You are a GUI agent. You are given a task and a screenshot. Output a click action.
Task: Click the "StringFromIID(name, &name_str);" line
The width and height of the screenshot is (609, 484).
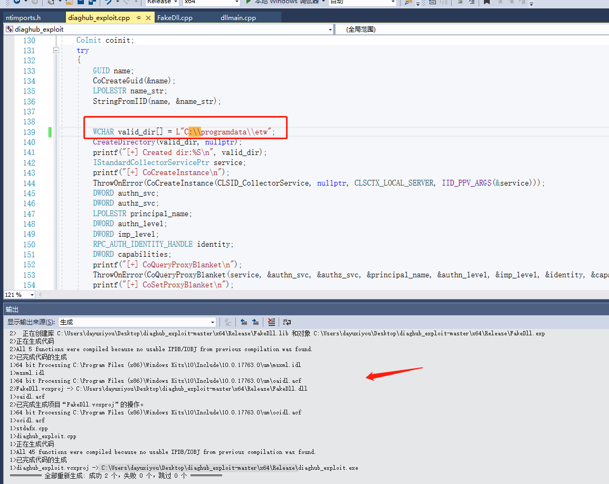click(x=157, y=101)
